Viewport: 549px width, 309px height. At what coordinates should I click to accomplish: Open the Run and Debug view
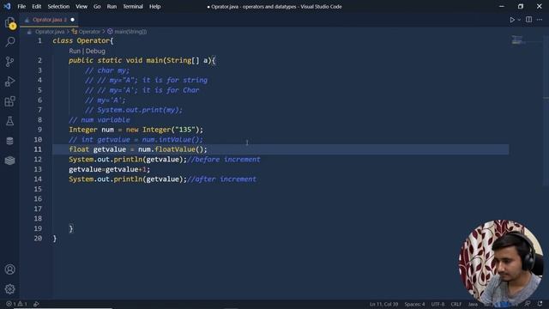(x=9, y=82)
